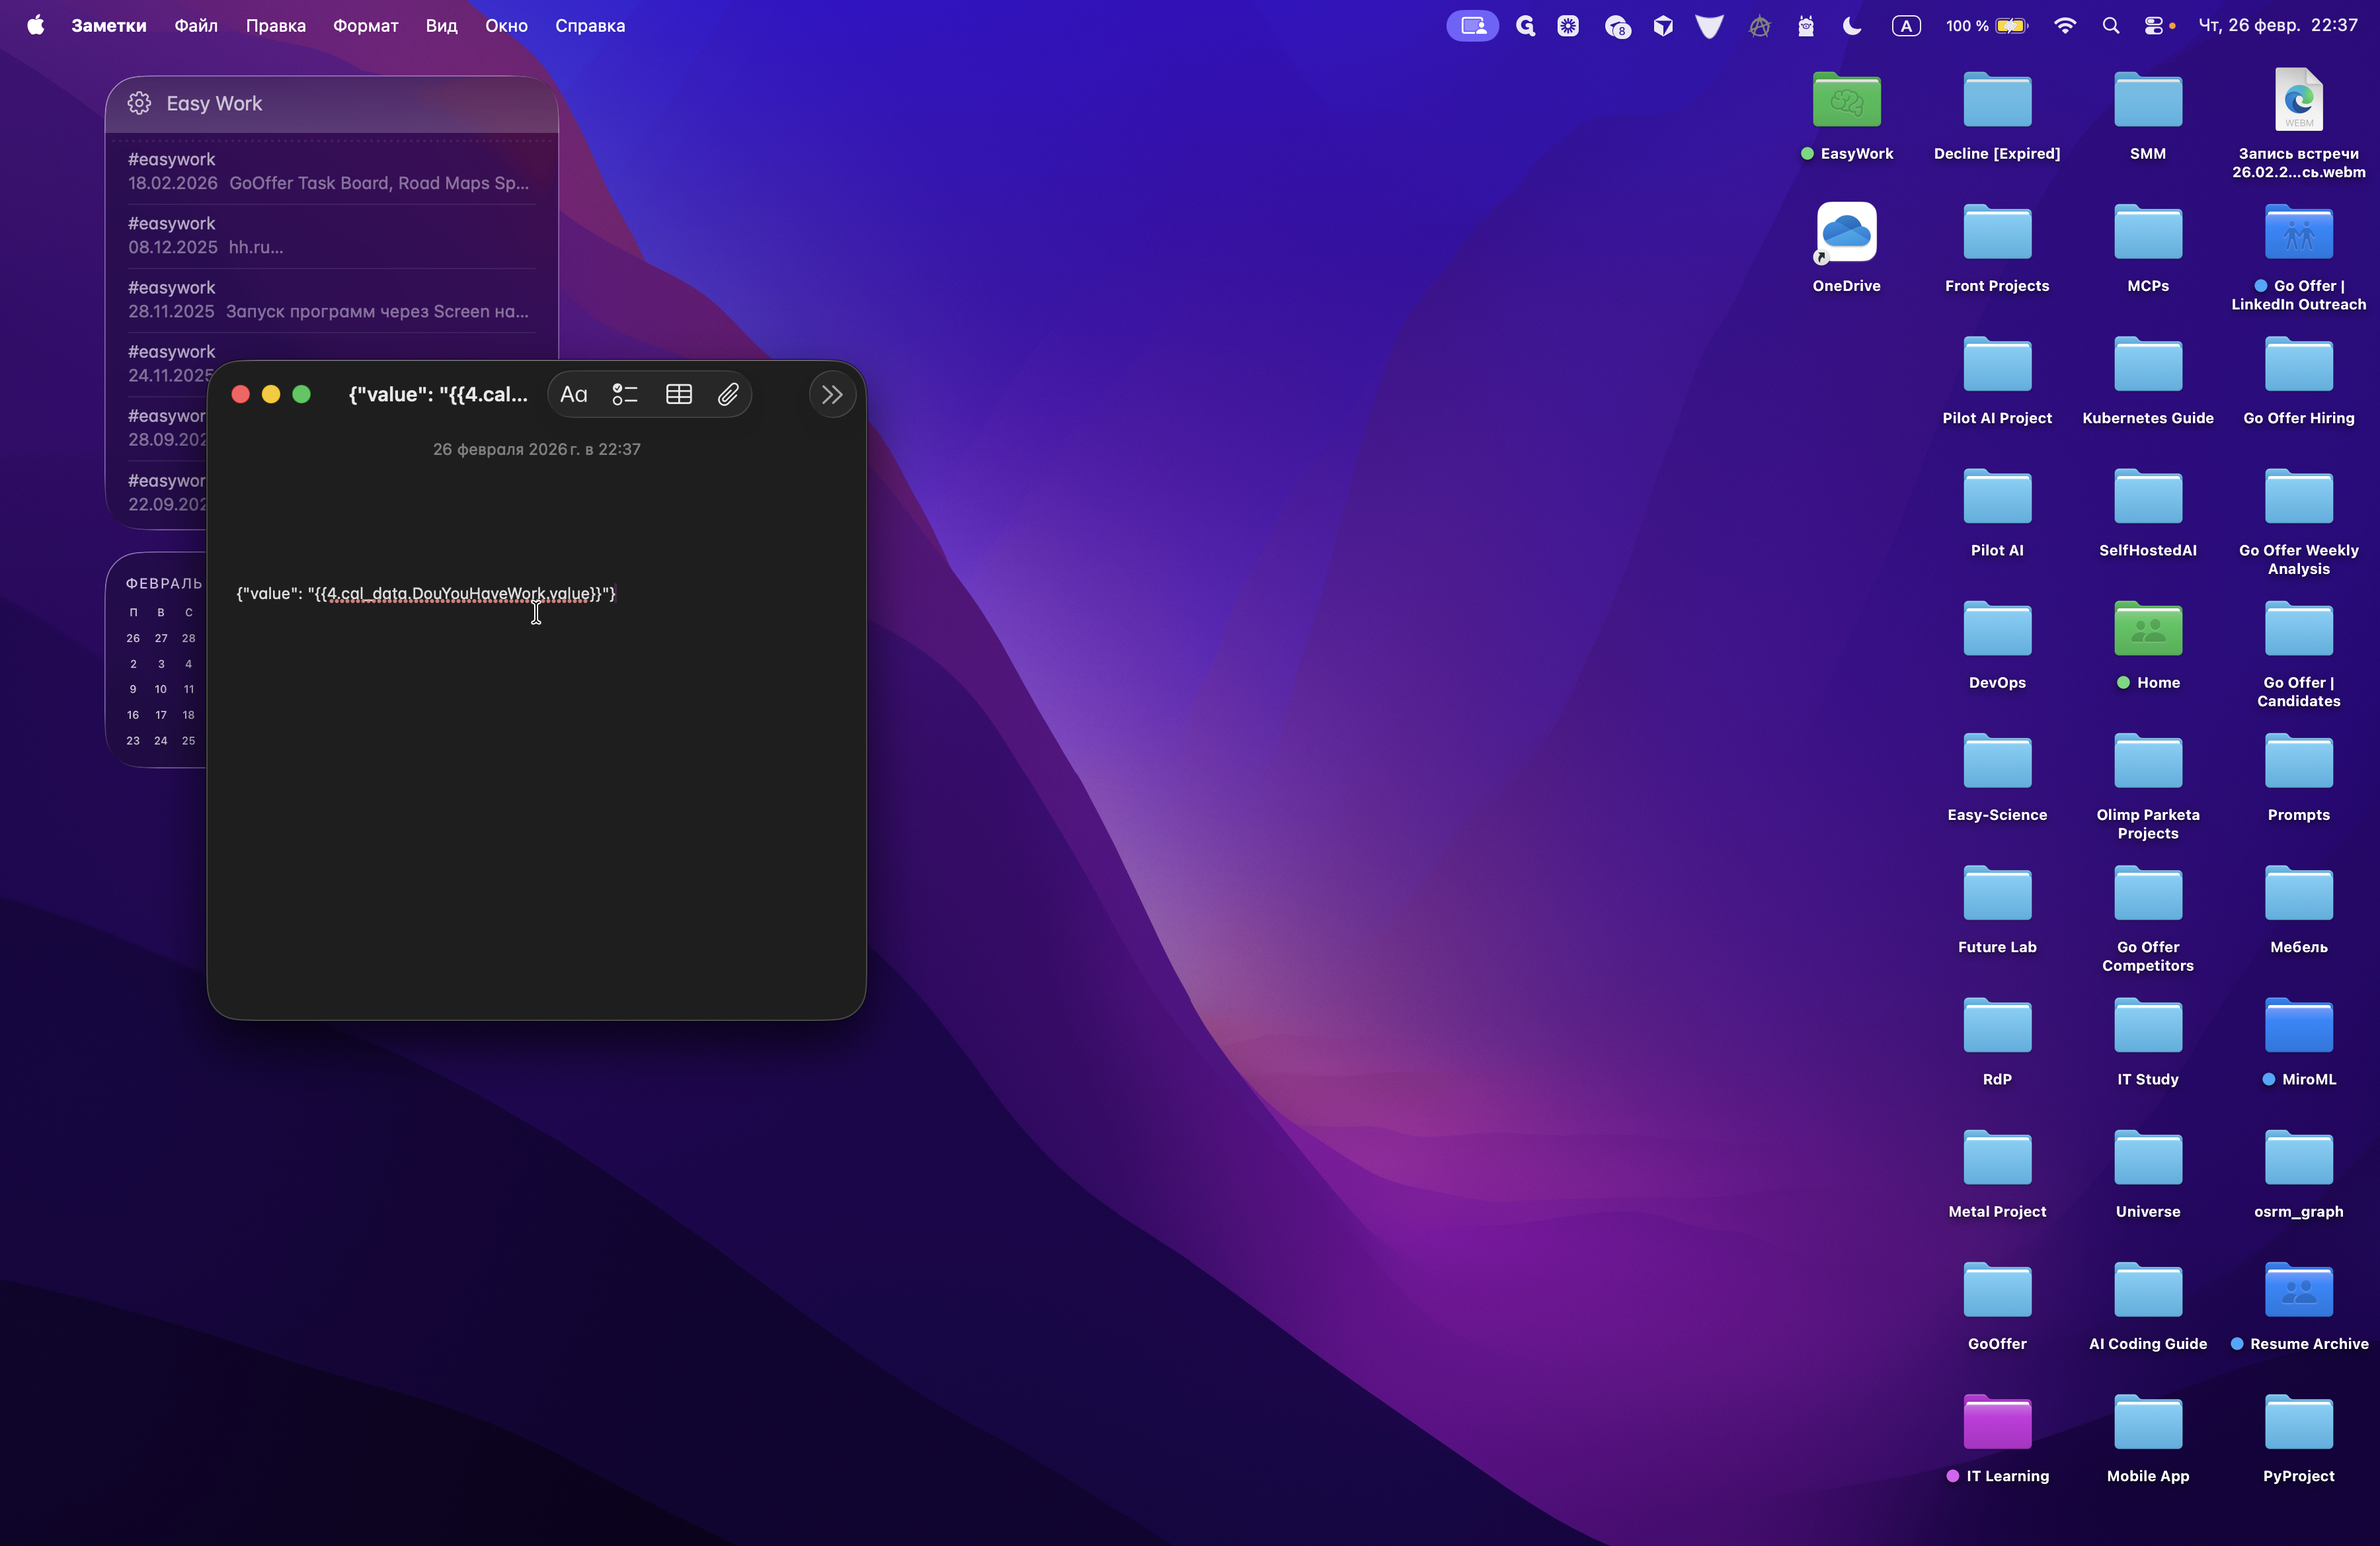
Task: Open the OneDrive desktop shortcut
Action: tap(1845, 233)
